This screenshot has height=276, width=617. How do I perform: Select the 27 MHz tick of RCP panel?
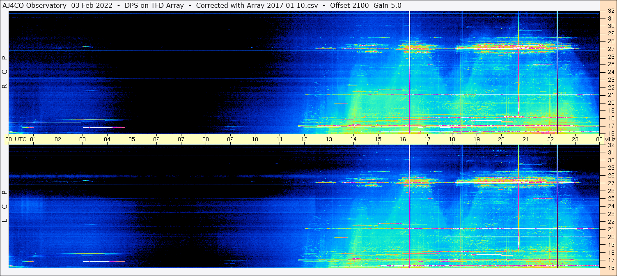coord(610,49)
